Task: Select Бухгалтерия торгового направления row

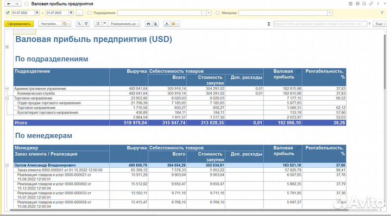Action: pos(180,113)
